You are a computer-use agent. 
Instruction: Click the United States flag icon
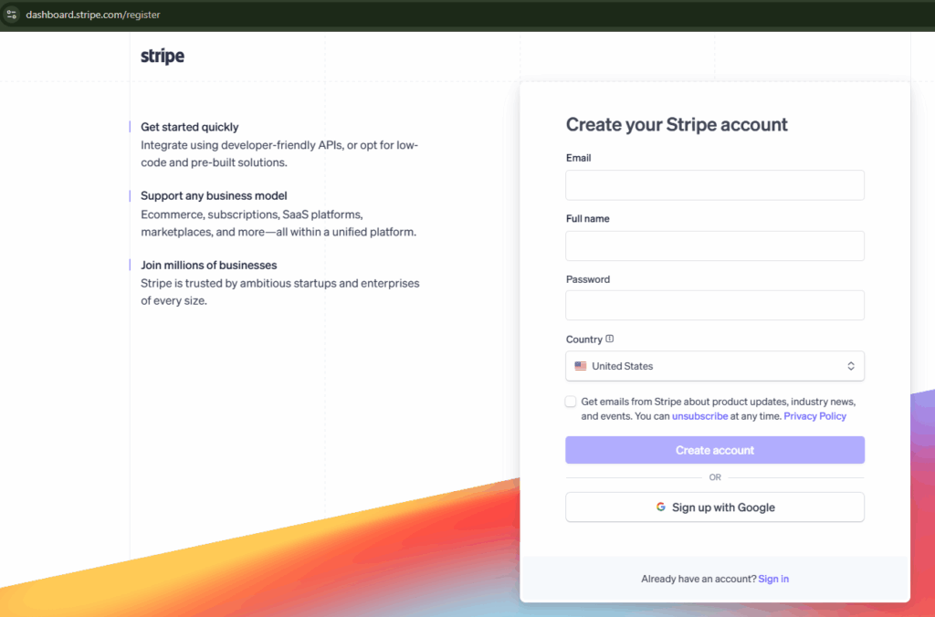coord(581,366)
